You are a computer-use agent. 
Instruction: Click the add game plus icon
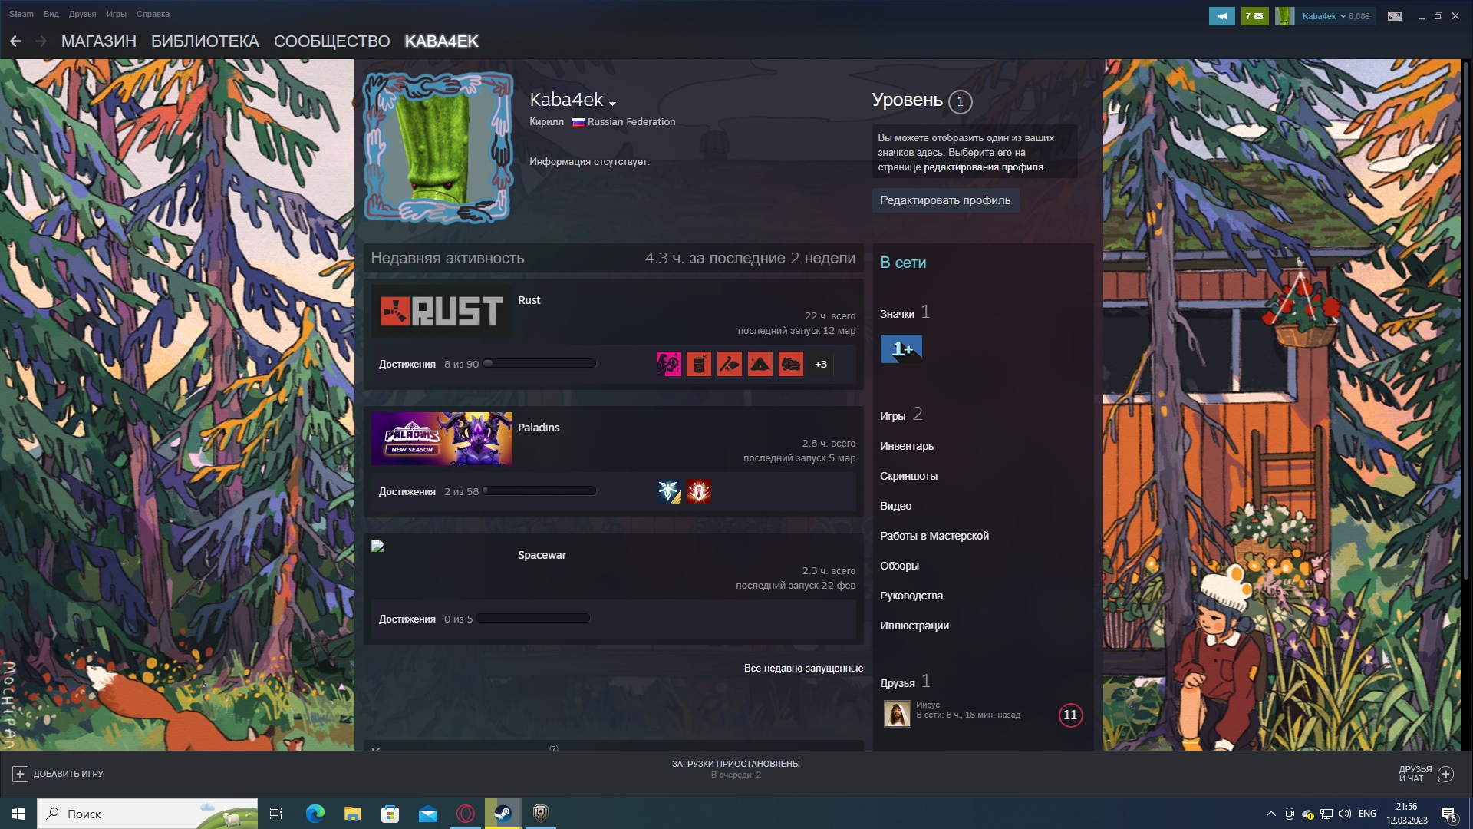pyautogui.click(x=21, y=774)
